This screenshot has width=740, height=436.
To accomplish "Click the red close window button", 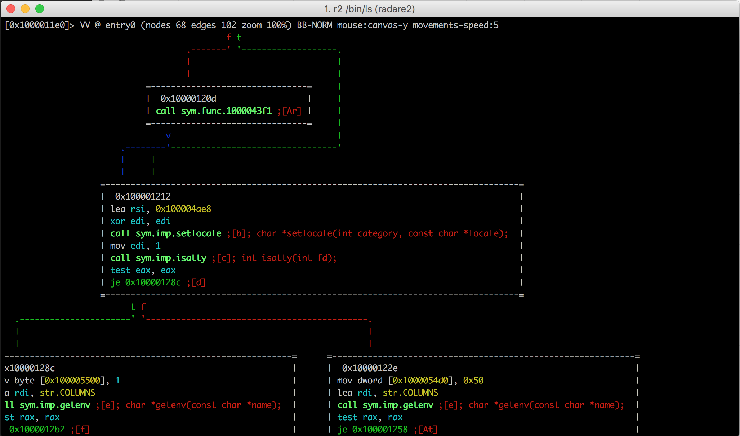I will click(x=11, y=9).
